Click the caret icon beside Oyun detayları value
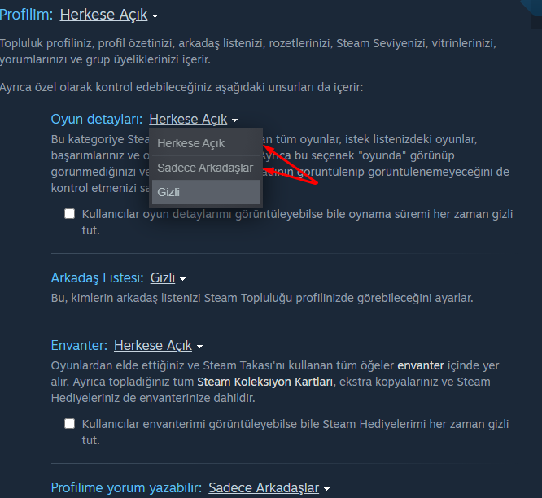The image size is (542, 498). pyautogui.click(x=234, y=120)
